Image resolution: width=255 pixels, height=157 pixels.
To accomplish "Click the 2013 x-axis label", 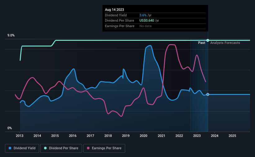I will click(20, 136).
